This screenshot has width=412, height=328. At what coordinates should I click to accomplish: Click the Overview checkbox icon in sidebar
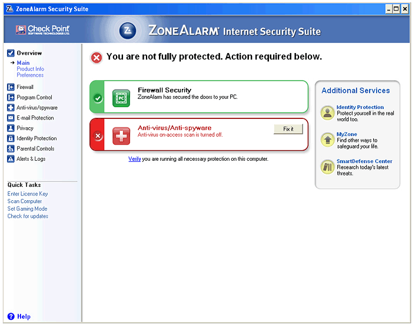11,53
